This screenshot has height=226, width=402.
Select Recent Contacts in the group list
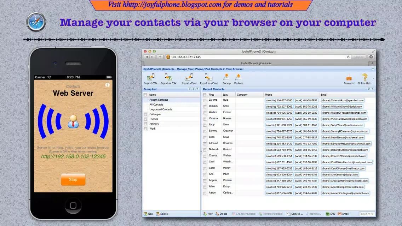[159, 100]
